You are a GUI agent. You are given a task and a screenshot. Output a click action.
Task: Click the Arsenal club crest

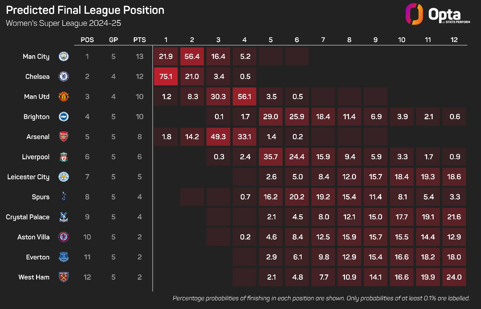[x=64, y=137]
